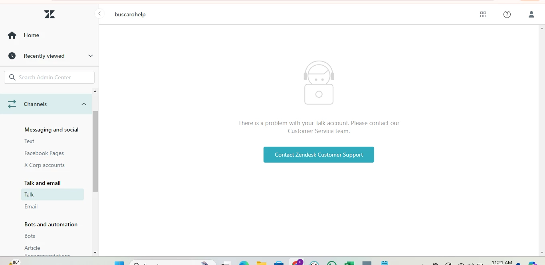Click Contact Zendesk Customer Support button
The width and height of the screenshot is (545, 265).
pos(319,155)
